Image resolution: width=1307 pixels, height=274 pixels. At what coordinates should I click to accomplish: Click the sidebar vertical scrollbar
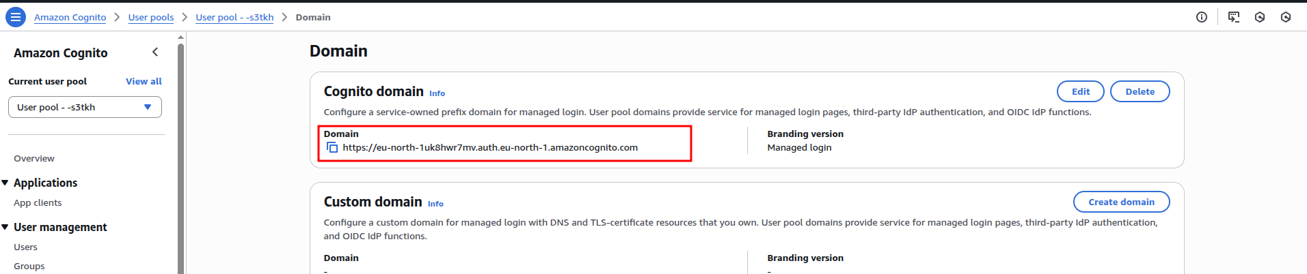point(180,158)
